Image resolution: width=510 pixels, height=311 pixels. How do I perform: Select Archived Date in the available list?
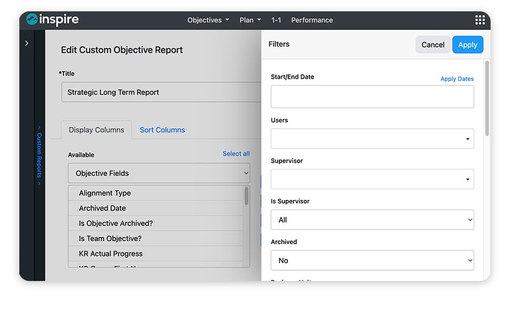point(156,208)
